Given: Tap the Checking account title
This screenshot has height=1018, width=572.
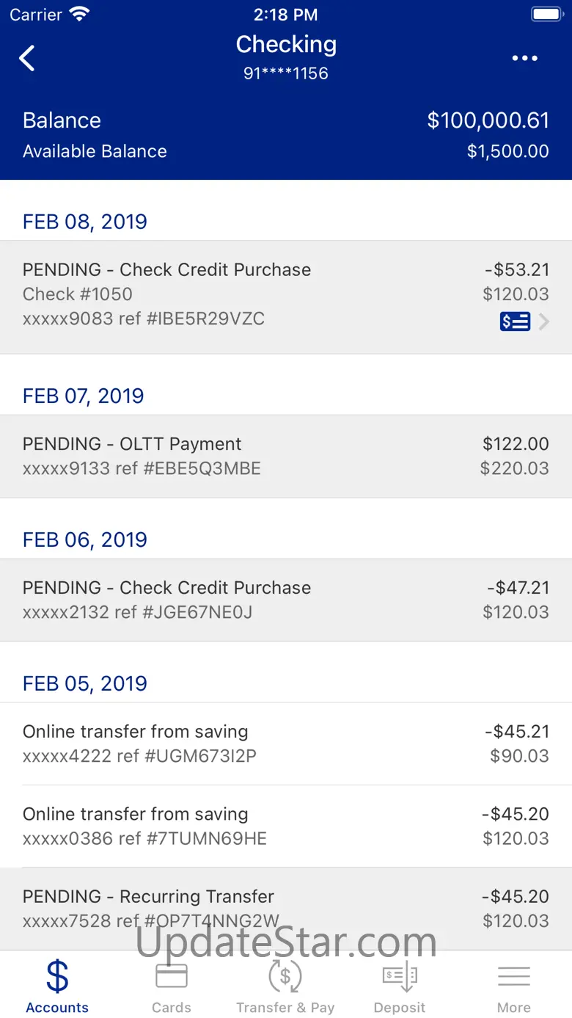Looking at the screenshot, I should click(x=286, y=45).
